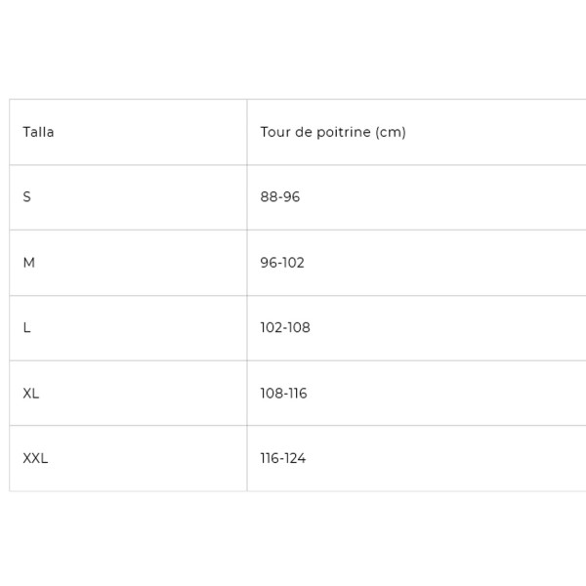The width and height of the screenshot is (586, 586).
Task: Click the top border of the size table
Action: click(293, 99)
